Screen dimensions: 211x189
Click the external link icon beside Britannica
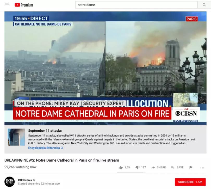tap(62, 148)
